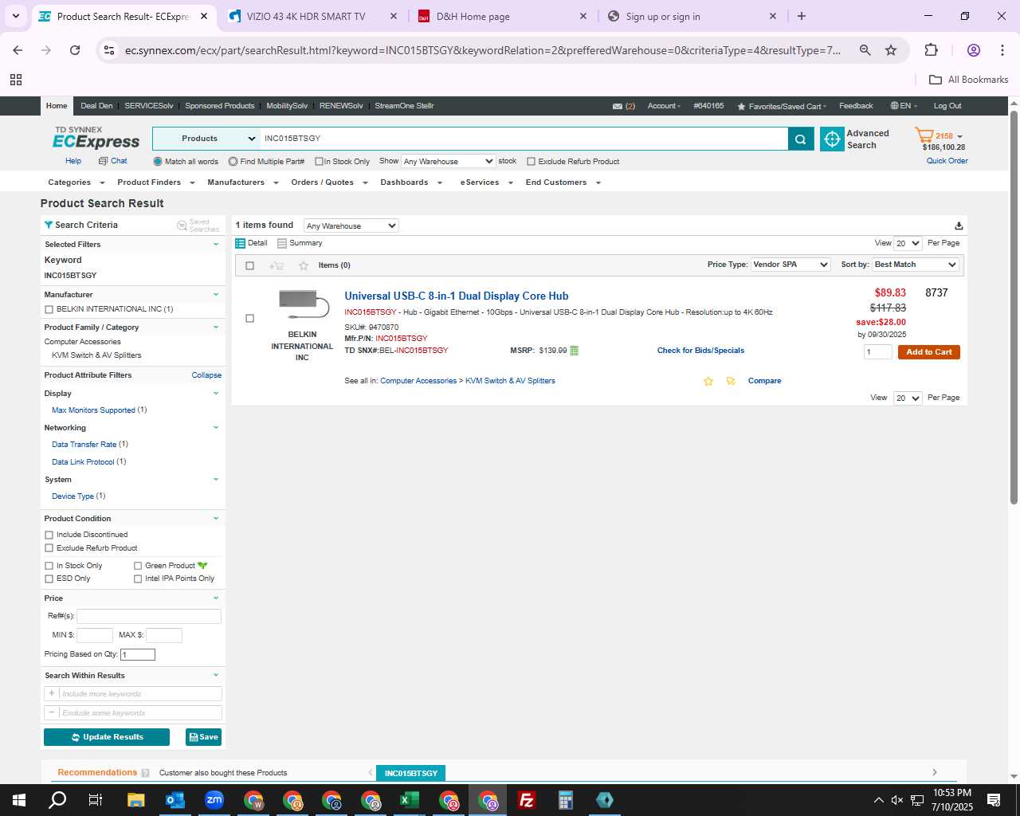Save the search criteria
This screenshot has width=1020, height=816.
203,737
